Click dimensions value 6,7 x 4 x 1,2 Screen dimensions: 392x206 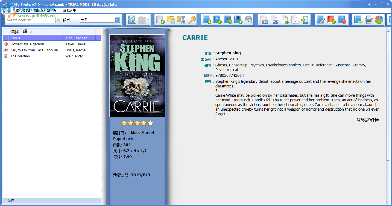[x=135, y=151]
